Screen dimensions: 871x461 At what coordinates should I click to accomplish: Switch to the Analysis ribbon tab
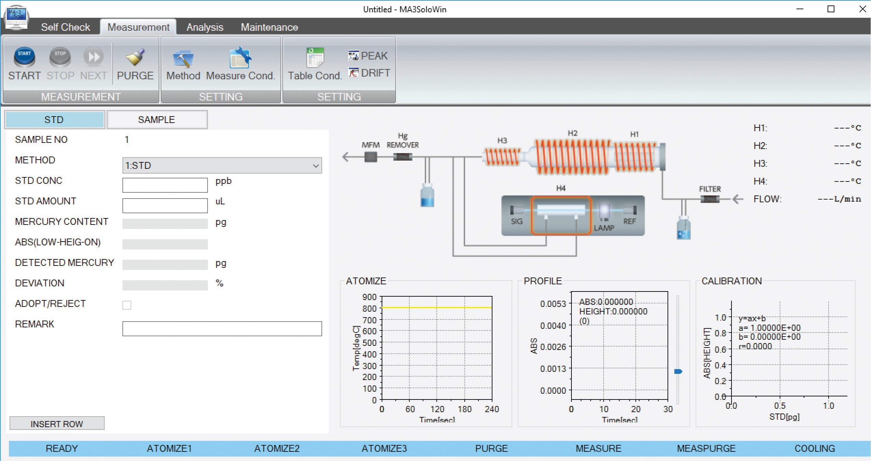point(204,27)
